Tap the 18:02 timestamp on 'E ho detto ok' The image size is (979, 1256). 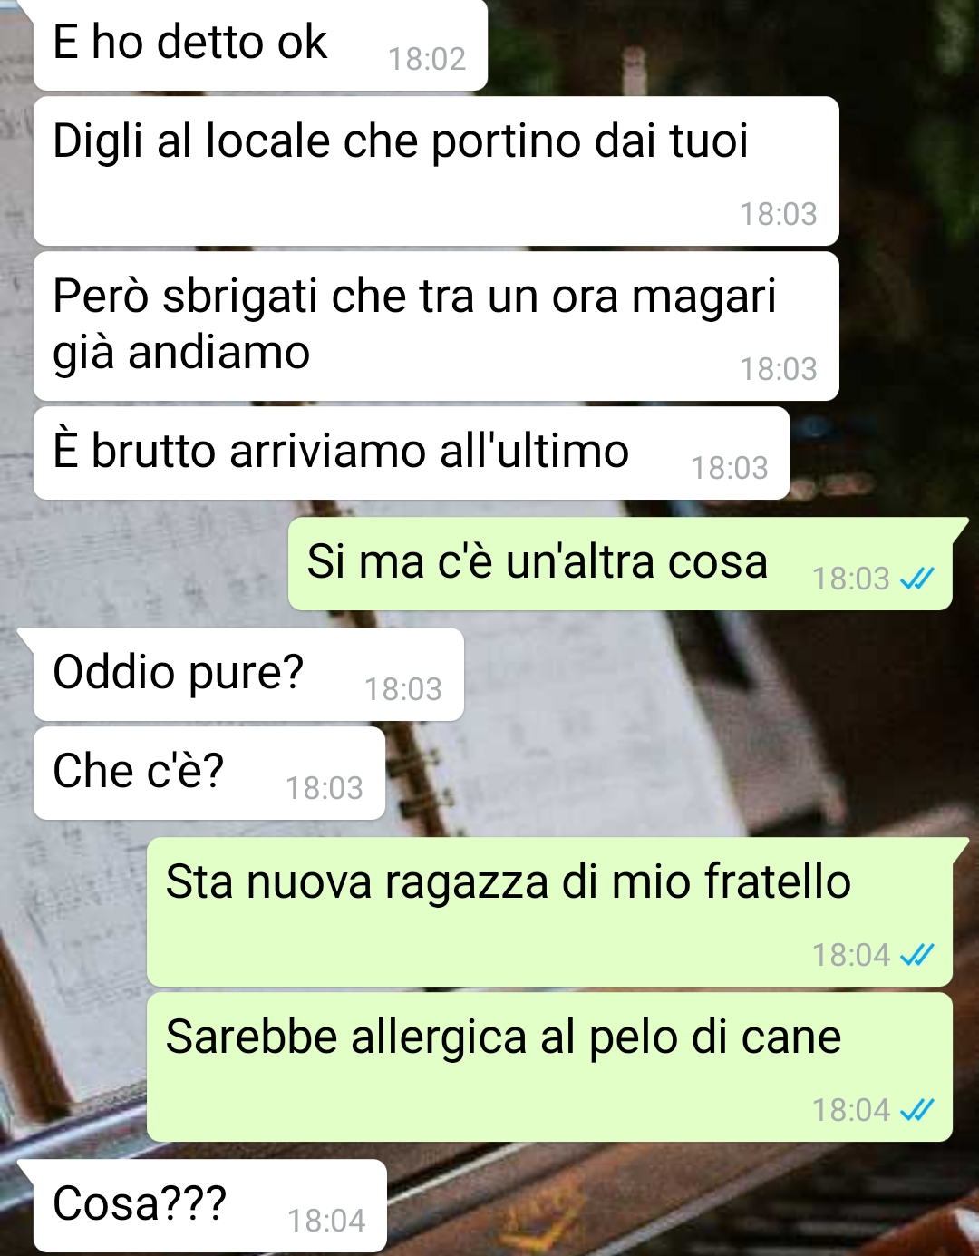click(427, 59)
